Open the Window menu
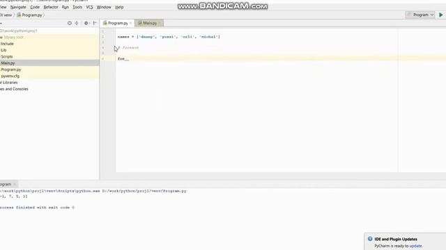The height and width of the screenshot is (250, 446). coord(104,7)
